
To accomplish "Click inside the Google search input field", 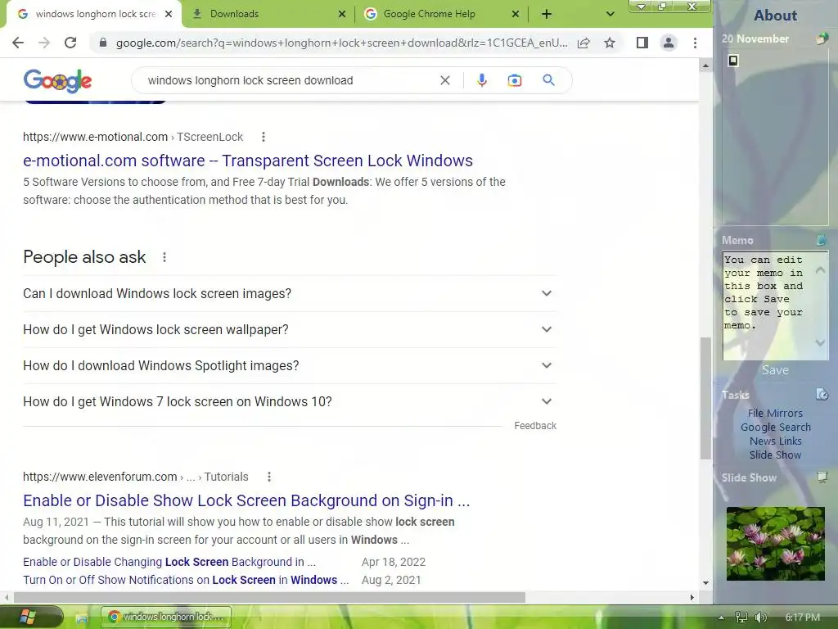I will [x=289, y=80].
